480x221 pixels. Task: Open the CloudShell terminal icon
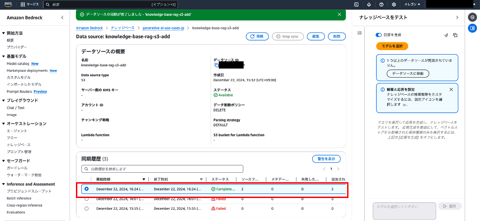[356, 5]
